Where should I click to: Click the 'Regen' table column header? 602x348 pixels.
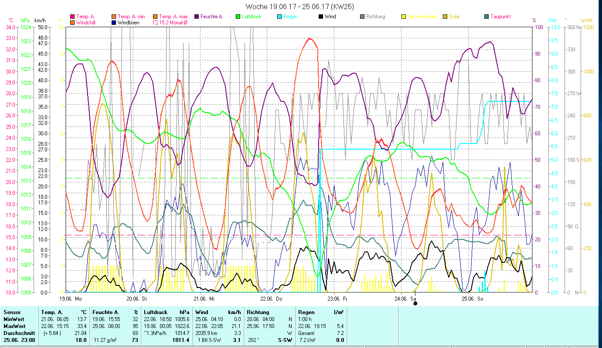click(306, 312)
